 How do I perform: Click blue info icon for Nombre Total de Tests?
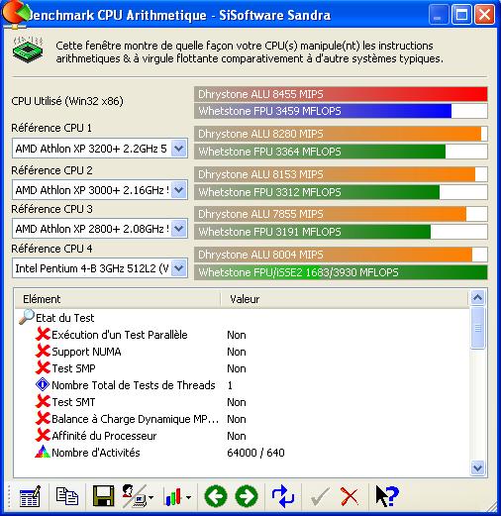43,384
